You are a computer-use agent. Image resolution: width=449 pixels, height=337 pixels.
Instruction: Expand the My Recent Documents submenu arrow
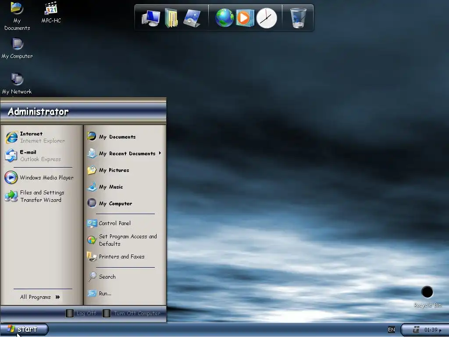[160, 153]
